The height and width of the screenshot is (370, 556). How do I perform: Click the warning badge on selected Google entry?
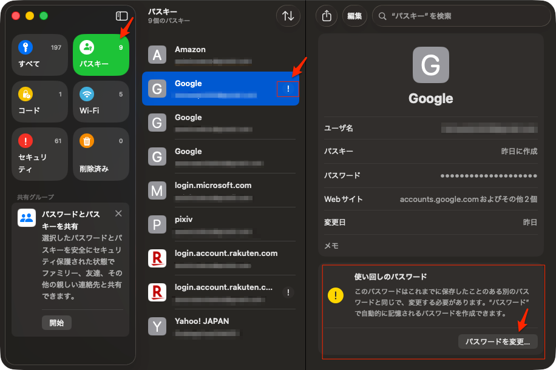[x=288, y=89]
